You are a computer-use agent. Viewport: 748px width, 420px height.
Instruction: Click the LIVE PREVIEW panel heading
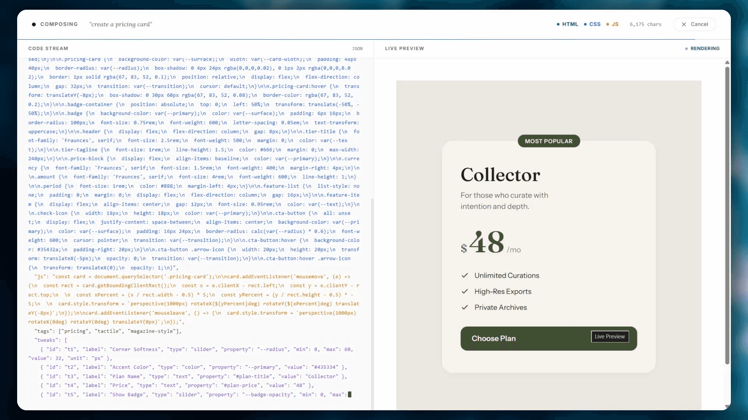[x=404, y=49]
